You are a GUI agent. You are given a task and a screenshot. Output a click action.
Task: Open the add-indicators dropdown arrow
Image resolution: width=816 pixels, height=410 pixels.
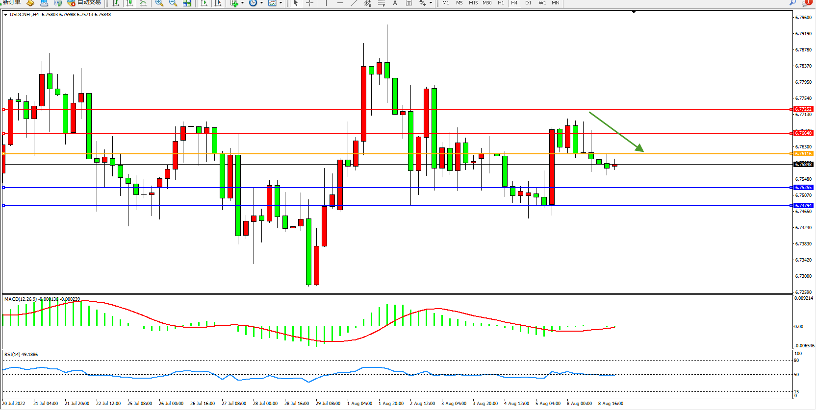coord(242,3)
